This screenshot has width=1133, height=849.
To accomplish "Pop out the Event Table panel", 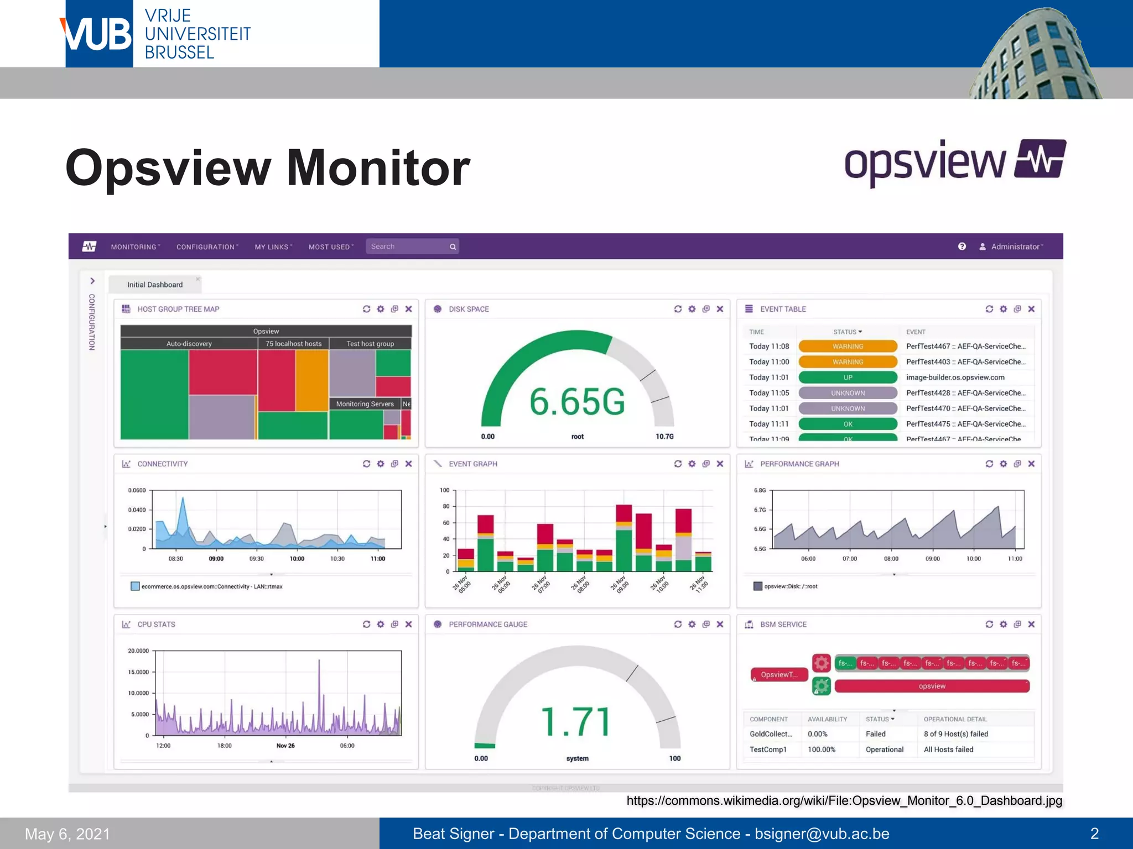I will 1017,309.
